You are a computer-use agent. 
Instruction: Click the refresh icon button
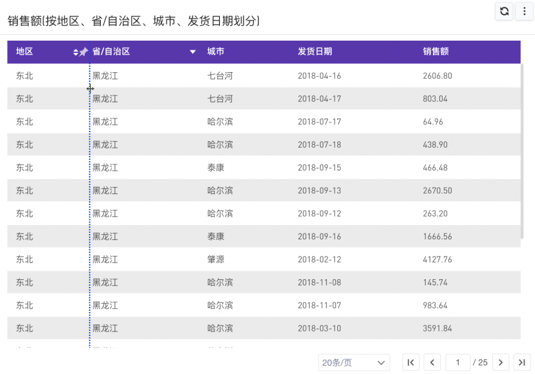pyautogui.click(x=504, y=11)
